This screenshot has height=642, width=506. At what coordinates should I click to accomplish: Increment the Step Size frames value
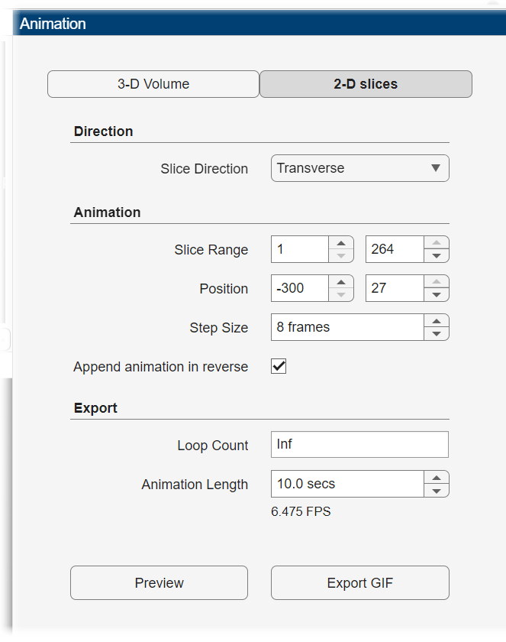(436, 323)
